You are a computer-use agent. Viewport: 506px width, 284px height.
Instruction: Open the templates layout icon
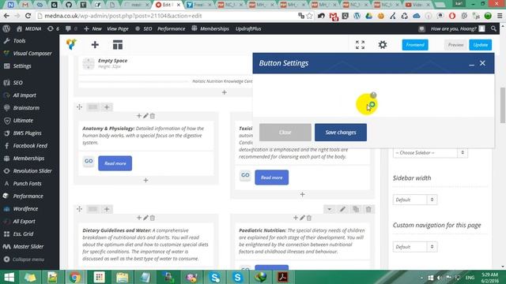118,45
